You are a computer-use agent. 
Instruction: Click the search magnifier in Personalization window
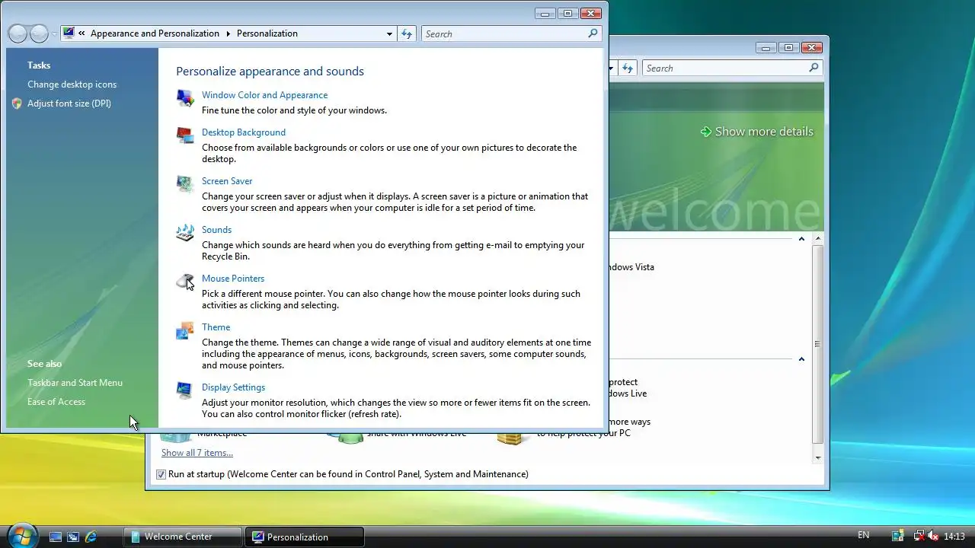593,33
